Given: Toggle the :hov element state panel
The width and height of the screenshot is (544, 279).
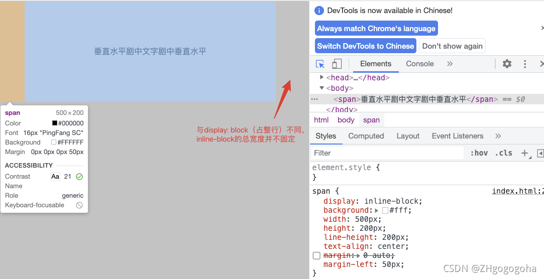Looking at the screenshot, I should pyautogui.click(x=479, y=153).
